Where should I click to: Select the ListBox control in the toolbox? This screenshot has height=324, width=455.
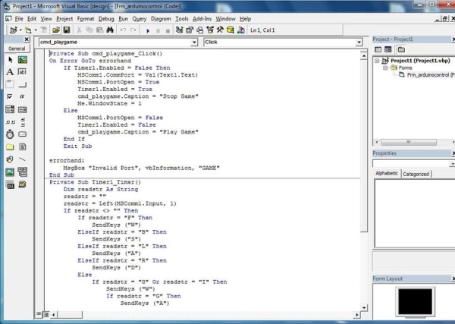click(x=22, y=109)
